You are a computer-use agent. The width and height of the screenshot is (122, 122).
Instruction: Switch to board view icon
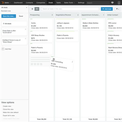[37, 9]
